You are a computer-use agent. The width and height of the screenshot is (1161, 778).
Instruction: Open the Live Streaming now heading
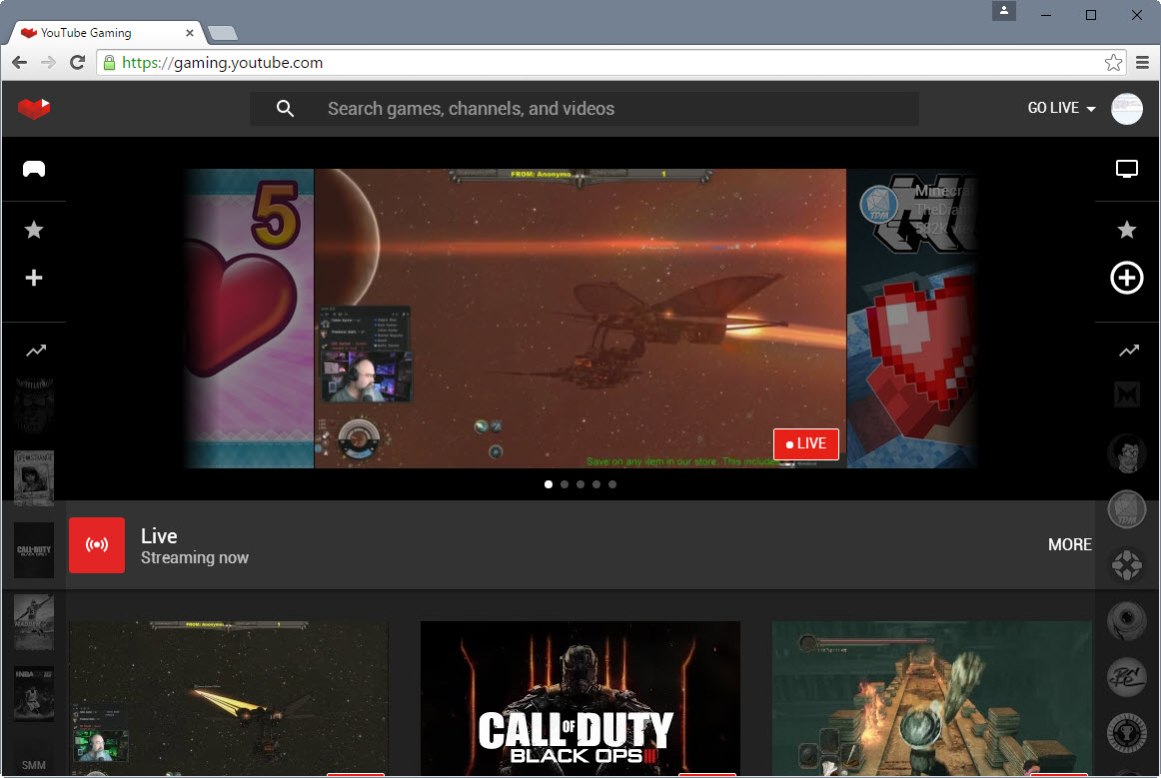pos(195,545)
